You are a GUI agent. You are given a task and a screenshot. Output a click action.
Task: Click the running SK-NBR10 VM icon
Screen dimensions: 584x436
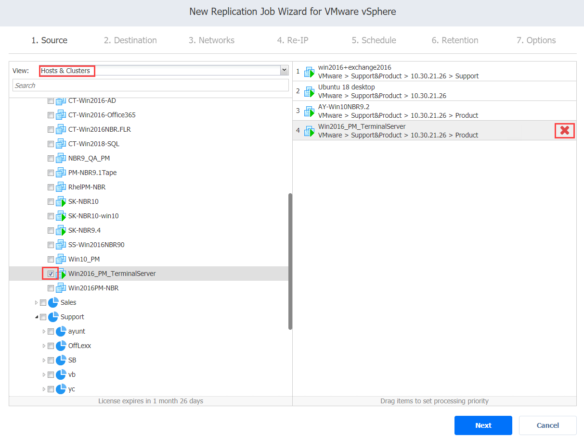[61, 202]
